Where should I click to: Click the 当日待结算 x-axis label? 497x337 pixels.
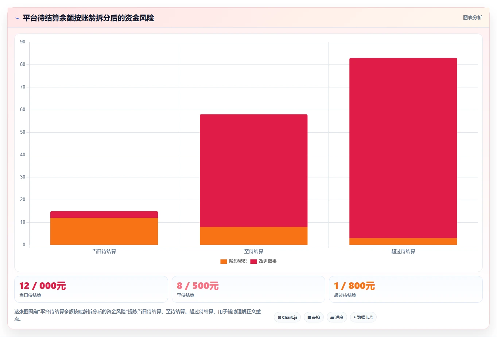[104, 251]
